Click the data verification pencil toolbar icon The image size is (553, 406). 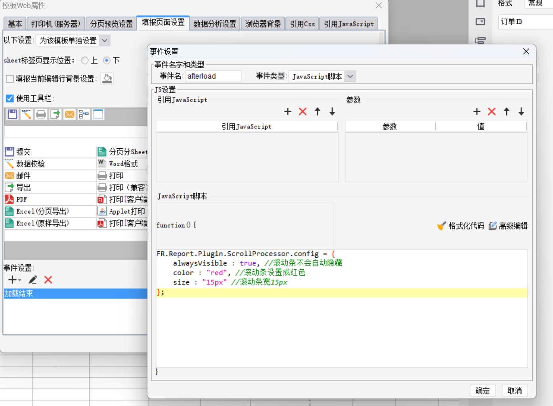[x=27, y=114]
